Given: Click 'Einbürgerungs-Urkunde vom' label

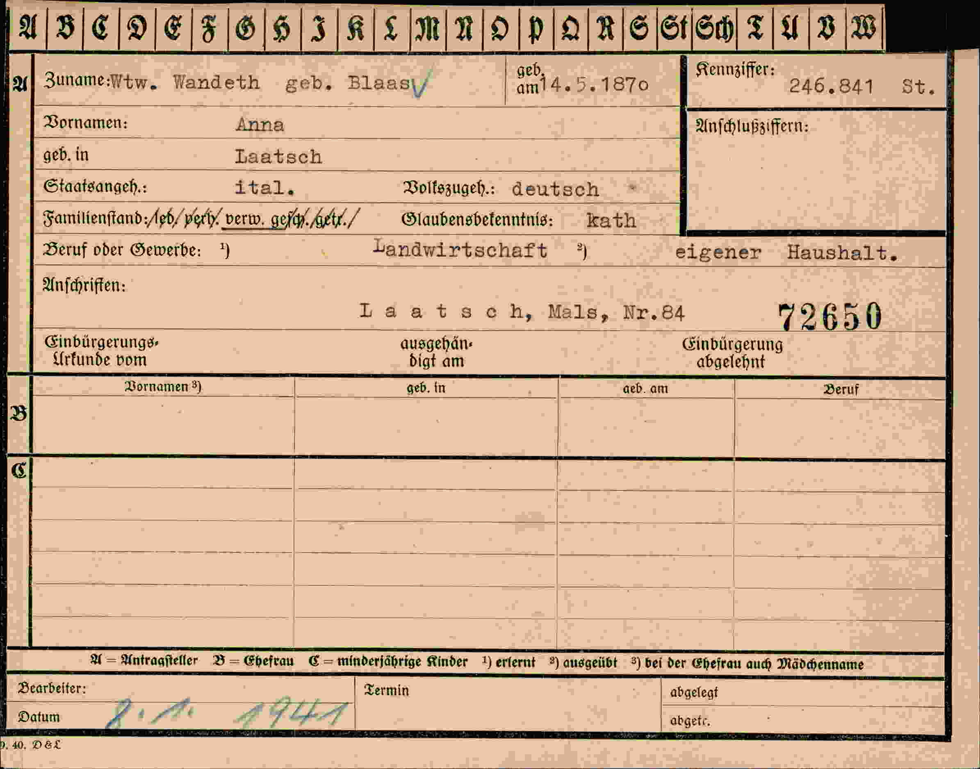Looking at the screenshot, I should (101, 351).
